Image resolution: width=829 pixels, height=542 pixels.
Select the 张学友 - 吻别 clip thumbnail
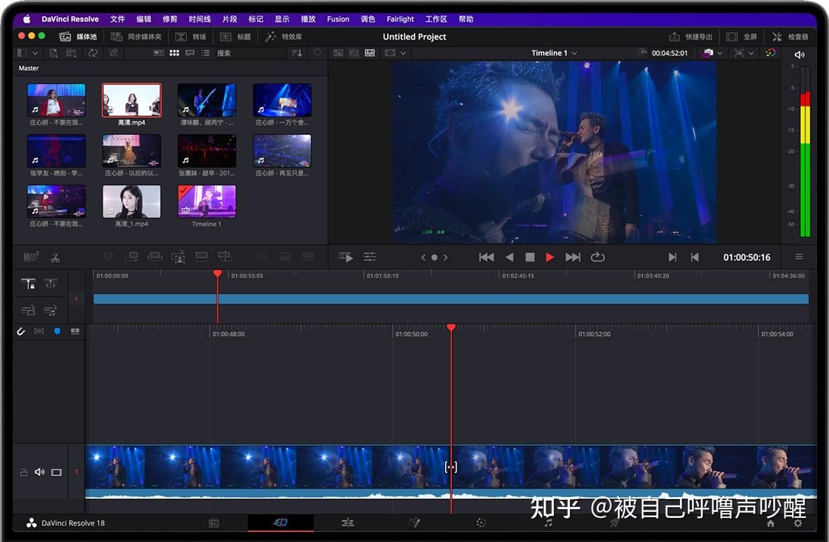pos(56,151)
